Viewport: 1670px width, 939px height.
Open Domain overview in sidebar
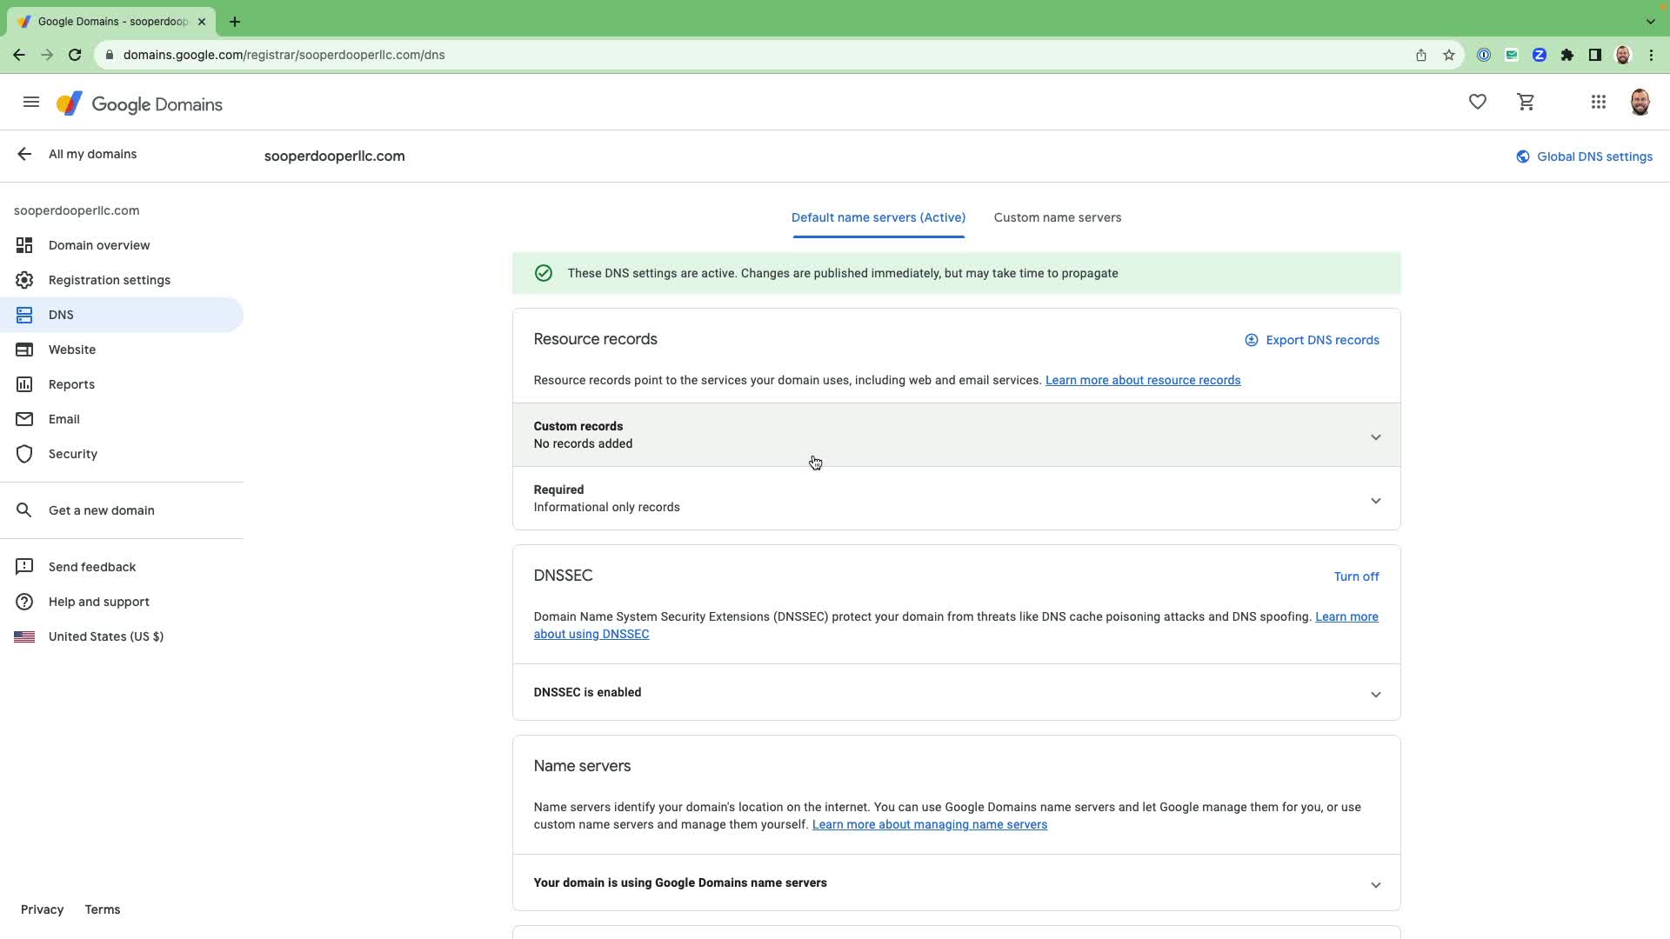(x=99, y=245)
